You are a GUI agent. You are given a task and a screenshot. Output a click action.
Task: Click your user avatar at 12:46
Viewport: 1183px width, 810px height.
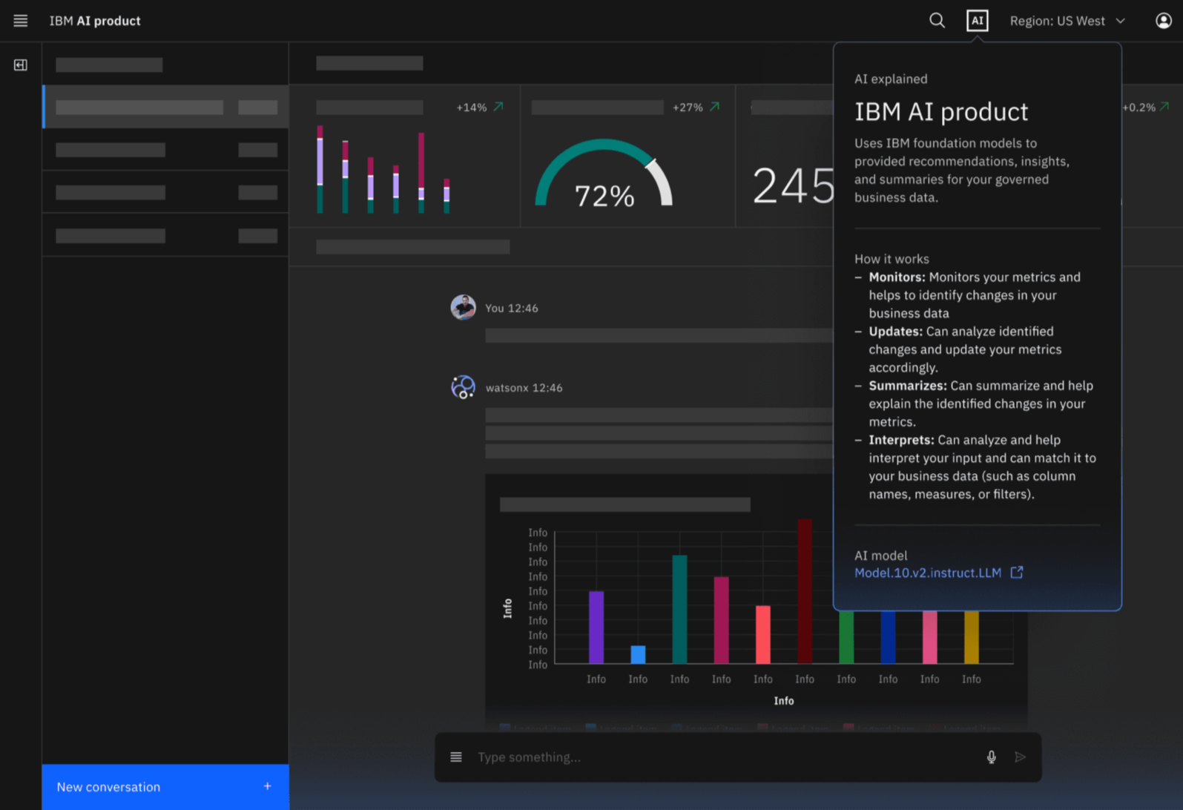463,307
